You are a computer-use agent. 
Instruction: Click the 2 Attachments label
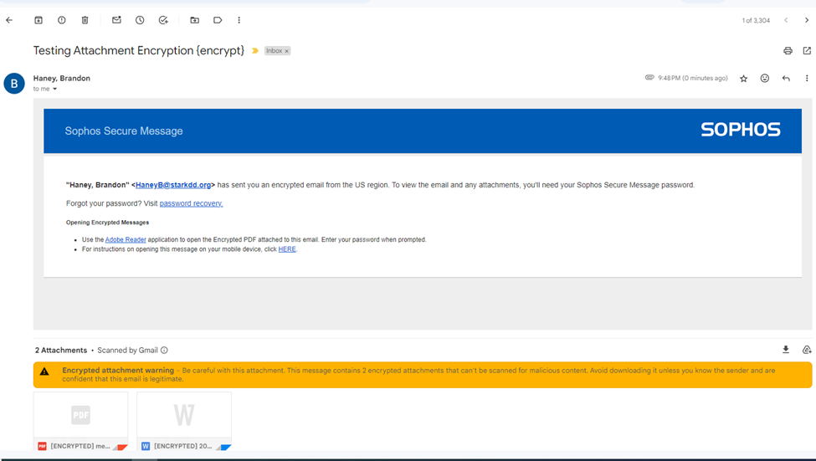click(61, 351)
